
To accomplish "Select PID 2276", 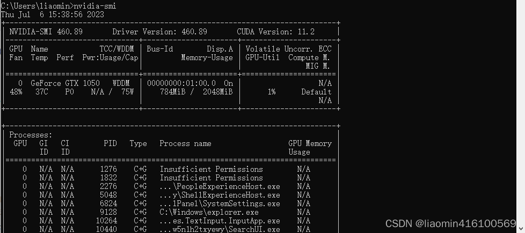I will [108, 186].
